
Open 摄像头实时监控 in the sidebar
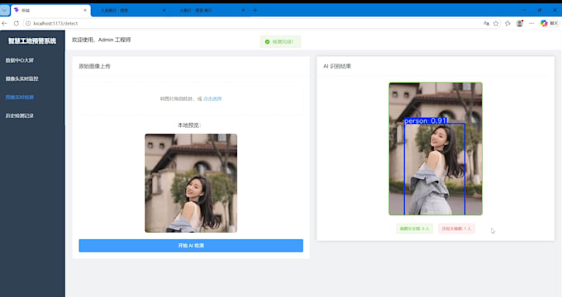tap(21, 78)
